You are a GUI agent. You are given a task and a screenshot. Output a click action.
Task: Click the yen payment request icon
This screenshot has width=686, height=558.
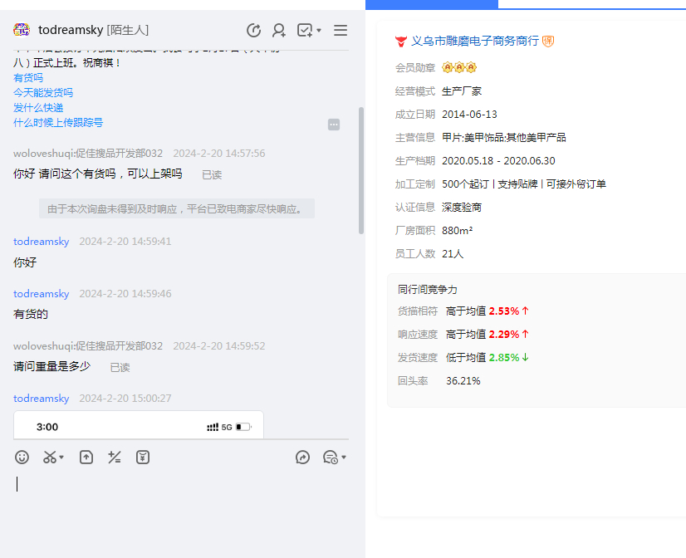click(x=143, y=457)
